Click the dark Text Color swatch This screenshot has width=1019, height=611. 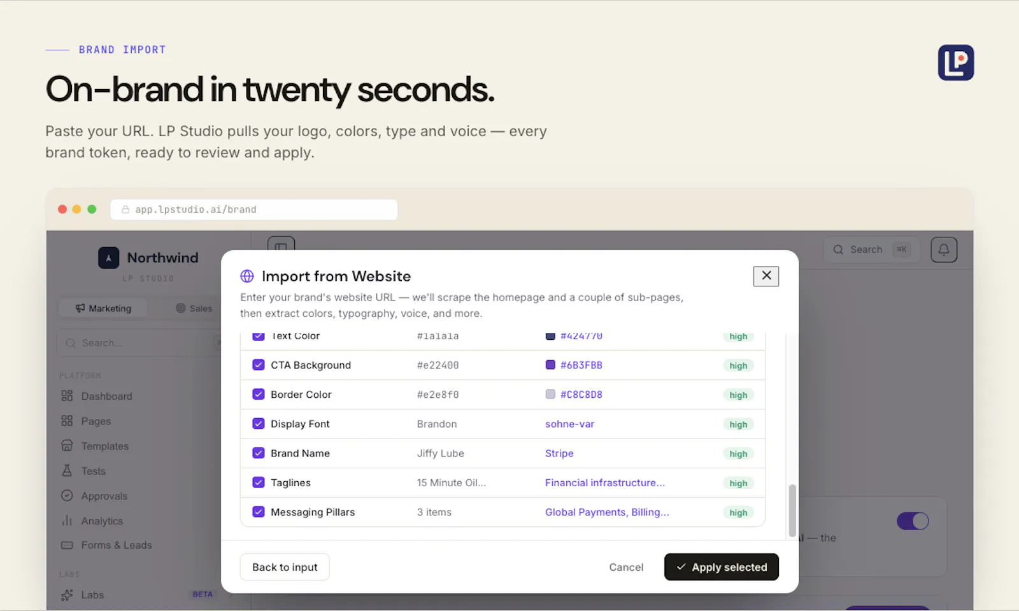(550, 336)
